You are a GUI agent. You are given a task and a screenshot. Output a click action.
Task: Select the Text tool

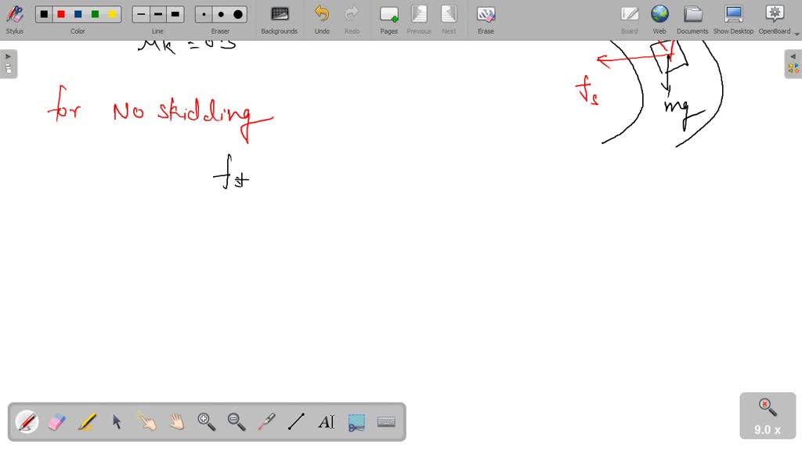click(x=327, y=422)
